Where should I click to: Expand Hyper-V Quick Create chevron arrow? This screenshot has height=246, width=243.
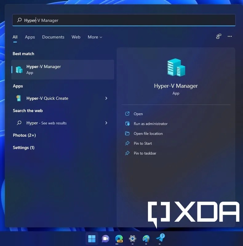(106, 98)
